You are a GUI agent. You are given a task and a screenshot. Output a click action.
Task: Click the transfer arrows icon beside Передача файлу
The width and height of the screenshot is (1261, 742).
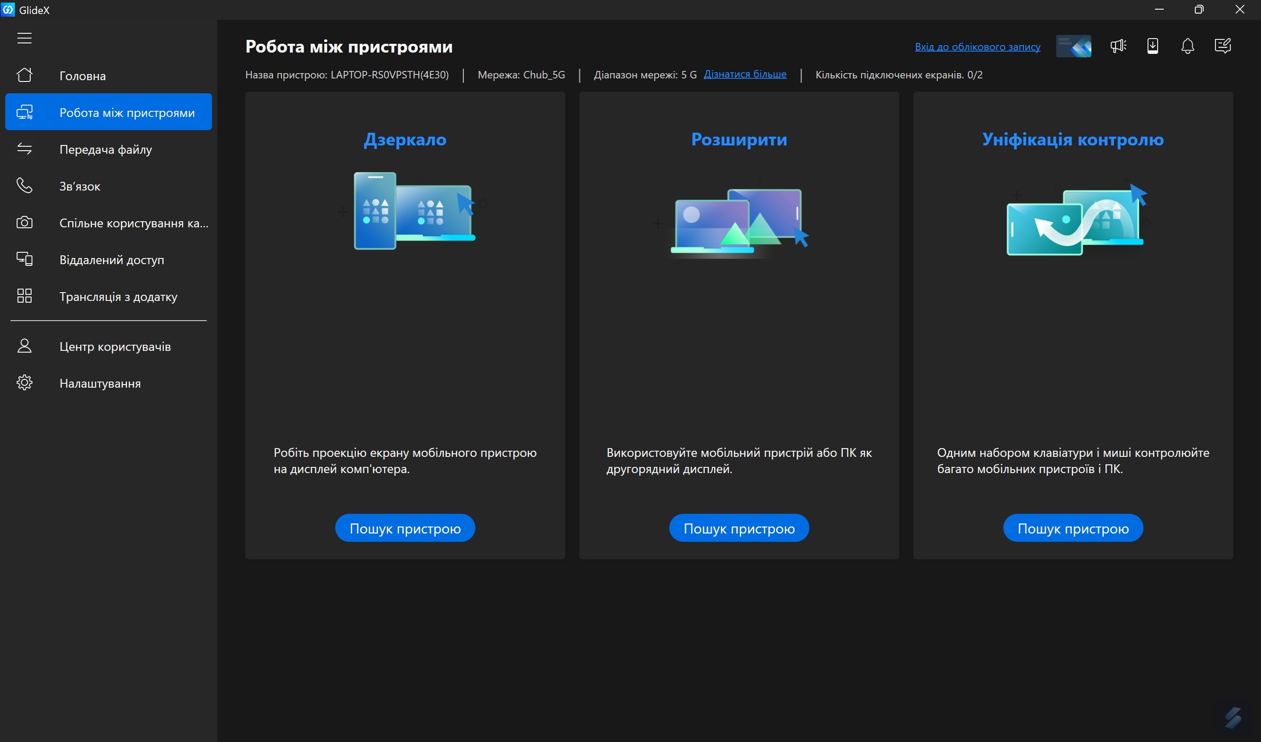(24, 148)
